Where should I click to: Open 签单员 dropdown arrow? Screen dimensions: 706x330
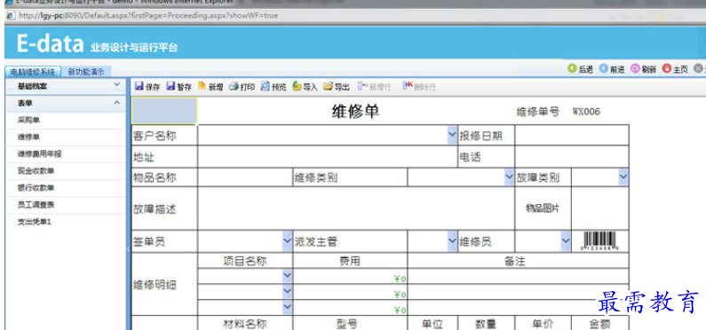[x=287, y=241]
